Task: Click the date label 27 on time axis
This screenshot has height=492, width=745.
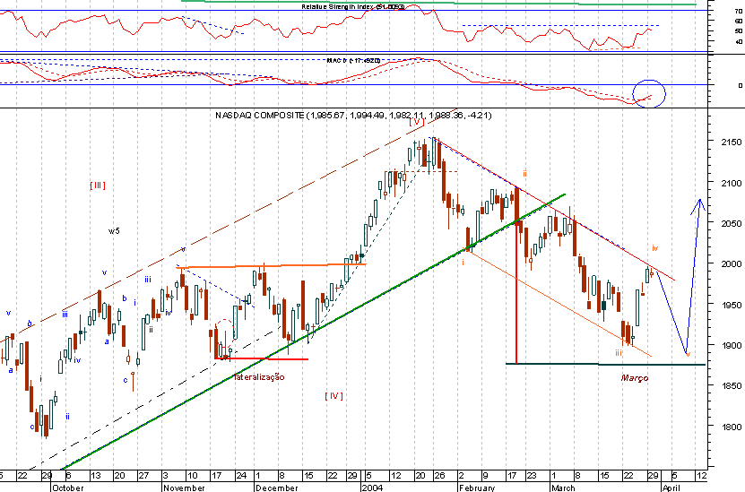Action: pyautogui.click(x=143, y=475)
